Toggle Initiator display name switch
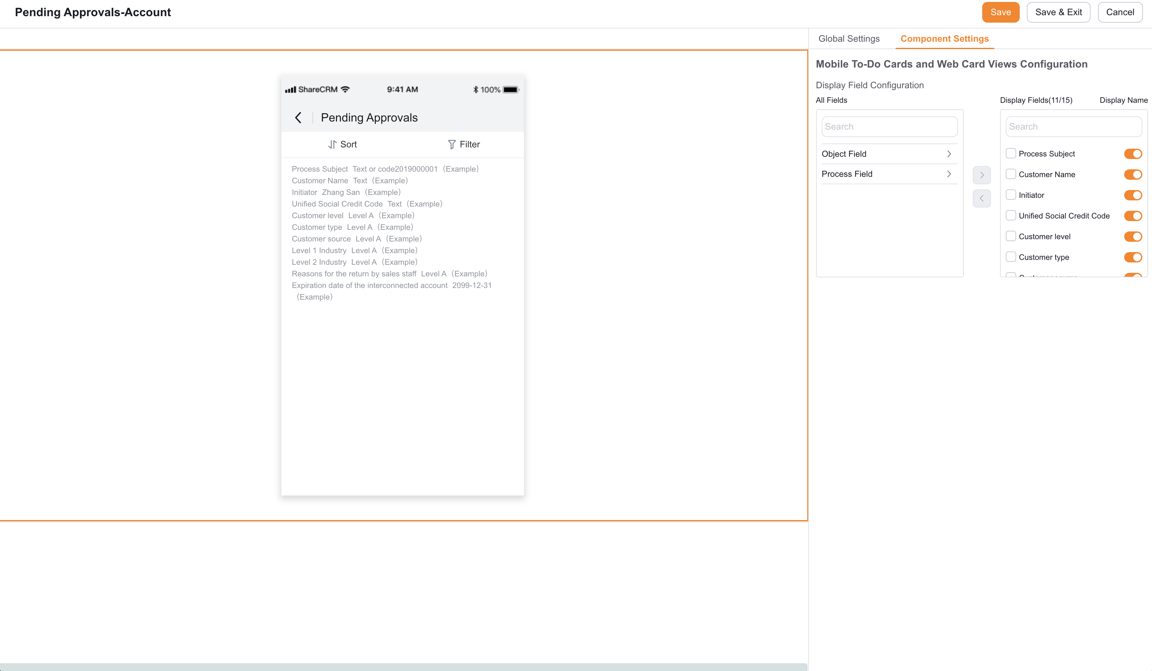This screenshot has height=671, width=1152. [x=1133, y=195]
